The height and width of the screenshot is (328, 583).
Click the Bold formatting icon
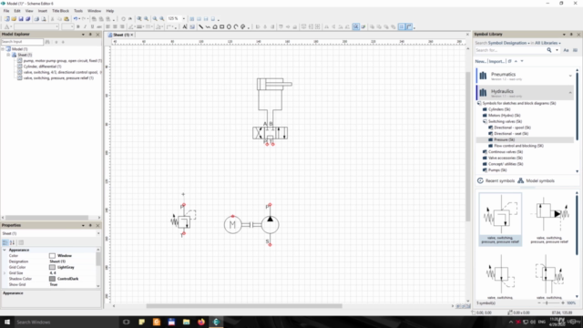[x=78, y=26]
